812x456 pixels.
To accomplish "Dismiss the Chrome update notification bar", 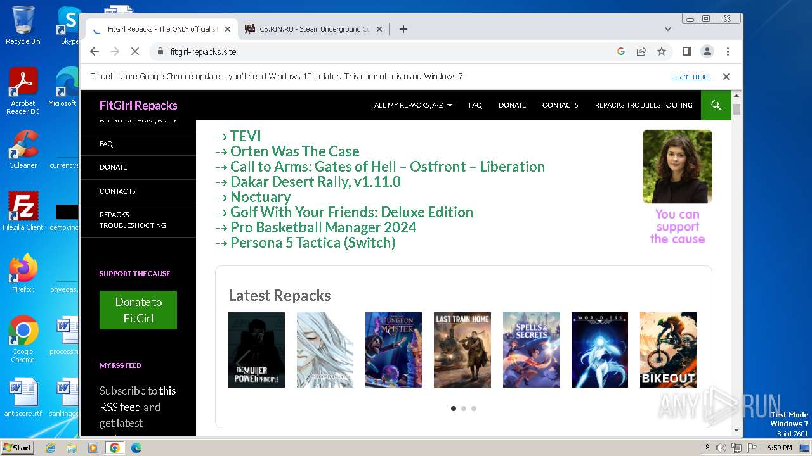I will (x=726, y=77).
